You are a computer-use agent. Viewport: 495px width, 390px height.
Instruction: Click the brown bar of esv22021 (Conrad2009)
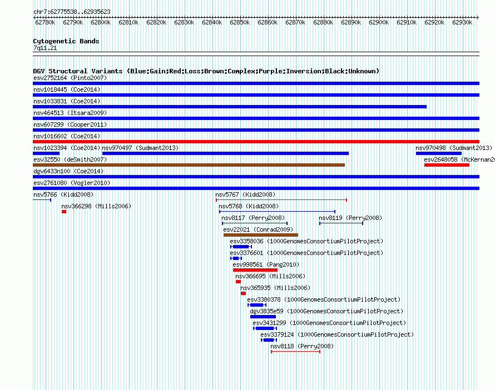(261, 235)
